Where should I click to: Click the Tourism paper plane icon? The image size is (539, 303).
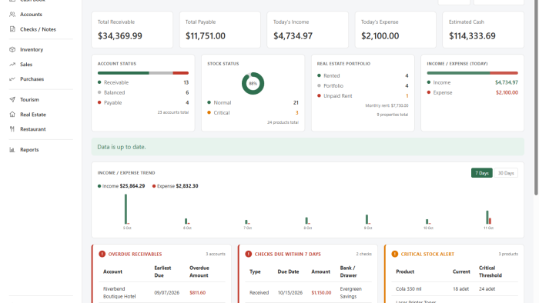(x=12, y=99)
